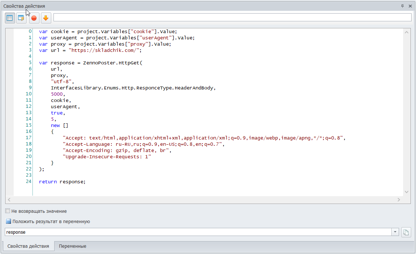Click the editor's vertical scroll down arrow

click(406, 192)
